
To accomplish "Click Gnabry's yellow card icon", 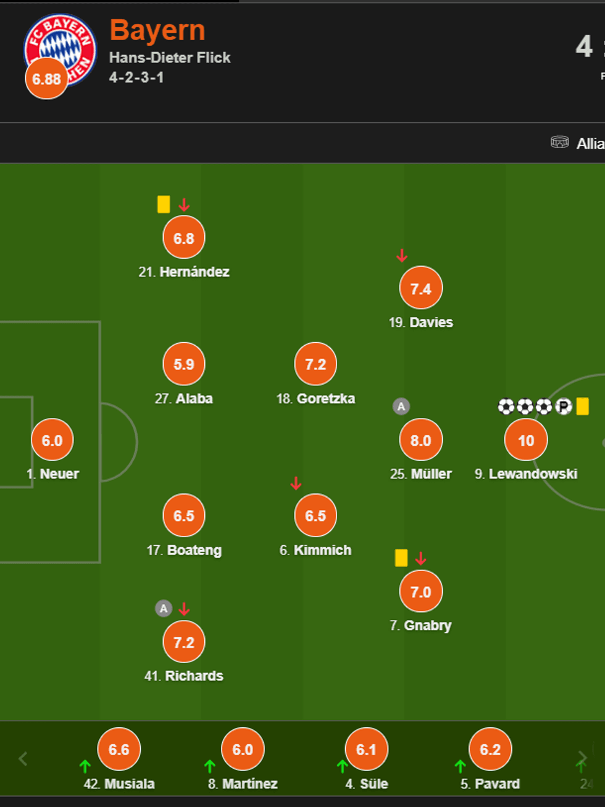I will coord(401,558).
